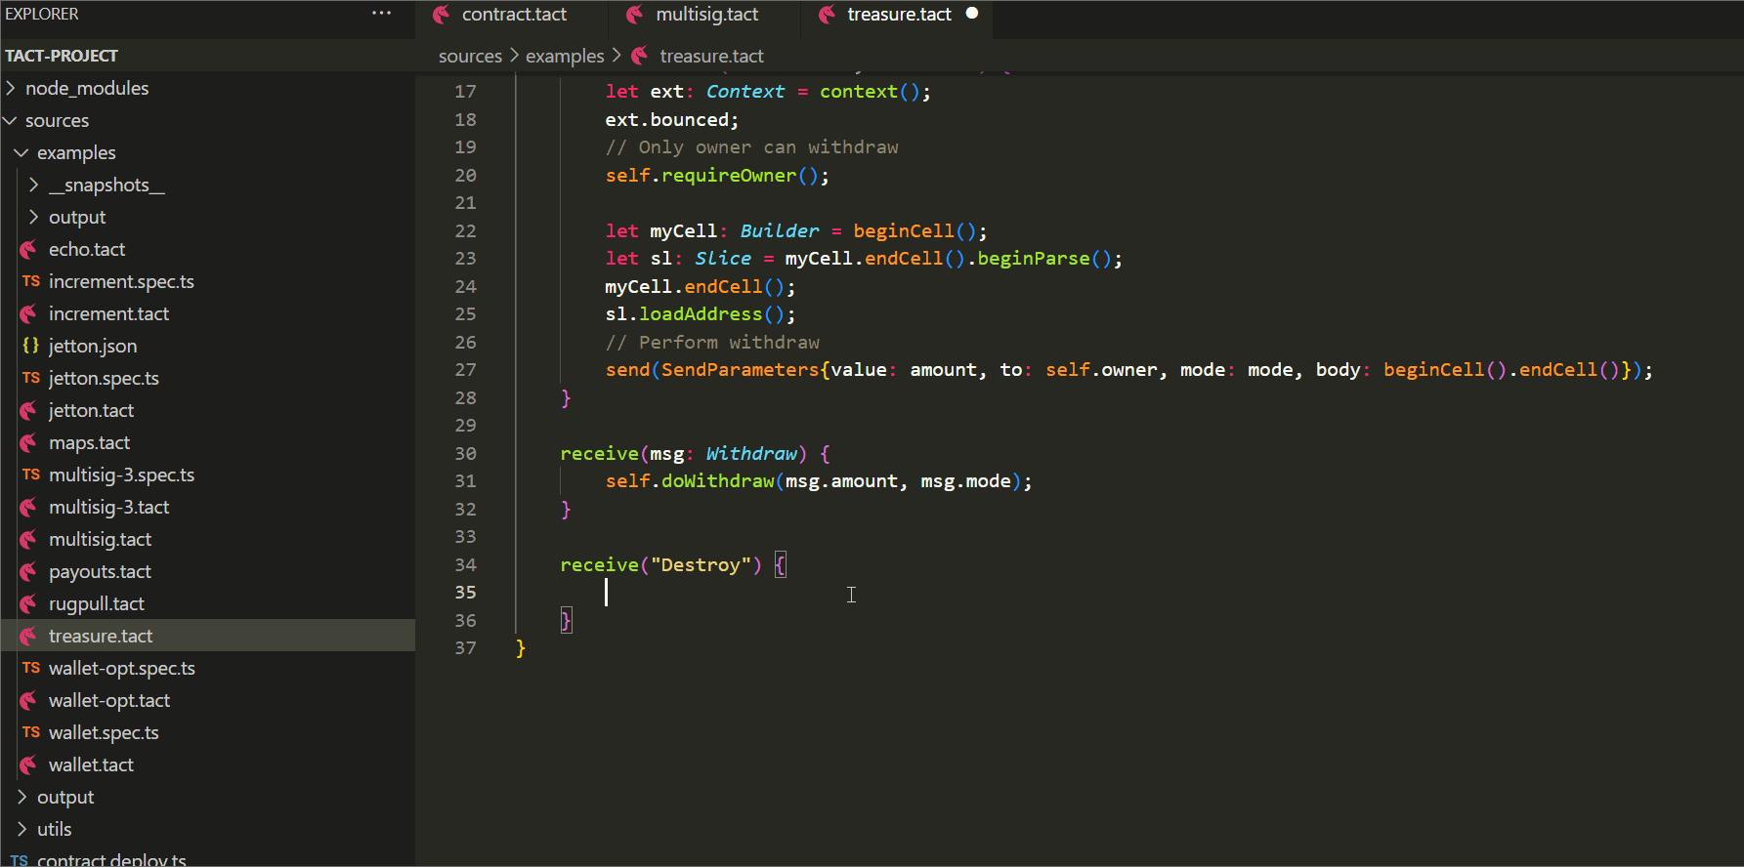This screenshot has width=1744, height=867.
Task: Open echo.tact file from explorer
Action: click(x=87, y=249)
